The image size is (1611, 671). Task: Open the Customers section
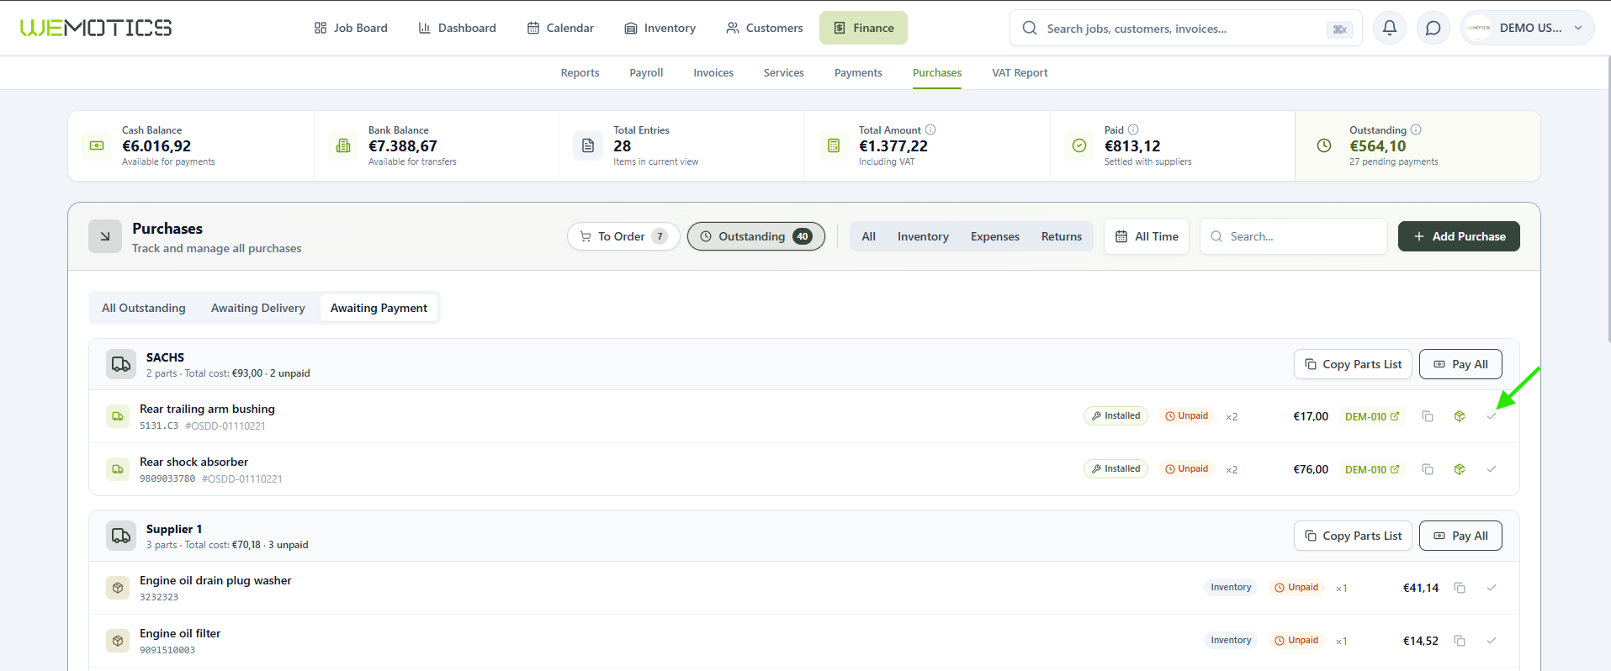tap(765, 28)
